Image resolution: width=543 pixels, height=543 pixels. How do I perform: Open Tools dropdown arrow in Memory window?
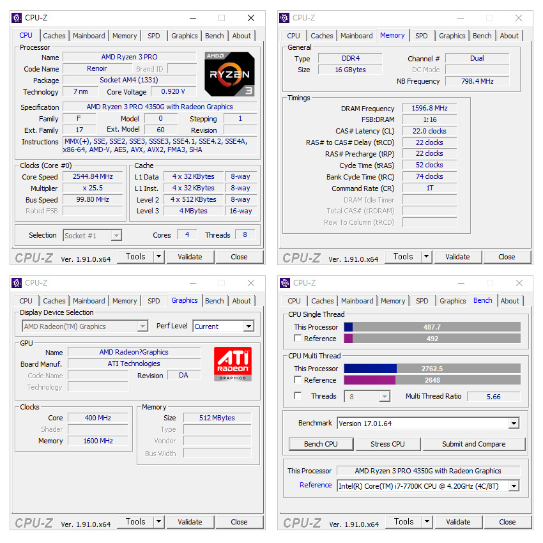pyautogui.click(x=426, y=257)
